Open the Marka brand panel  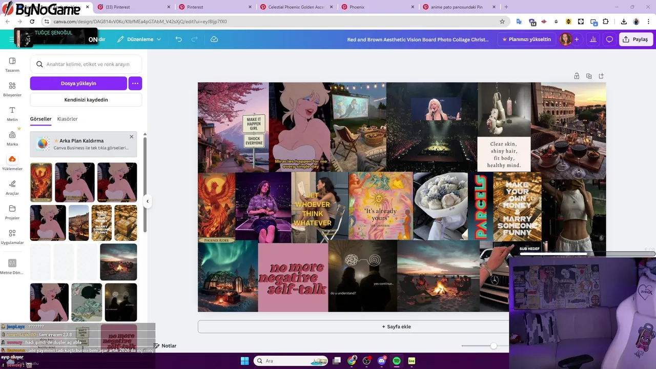click(x=12, y=138)
